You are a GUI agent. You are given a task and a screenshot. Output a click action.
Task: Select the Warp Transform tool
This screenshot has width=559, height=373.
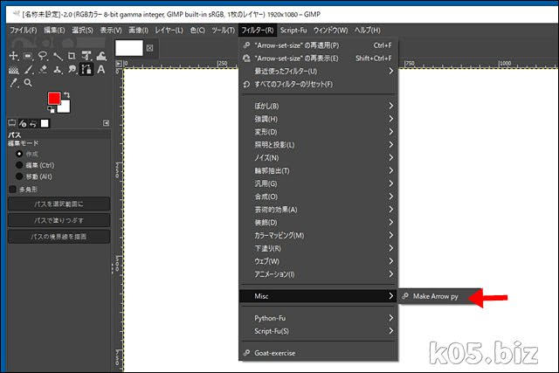101,56
